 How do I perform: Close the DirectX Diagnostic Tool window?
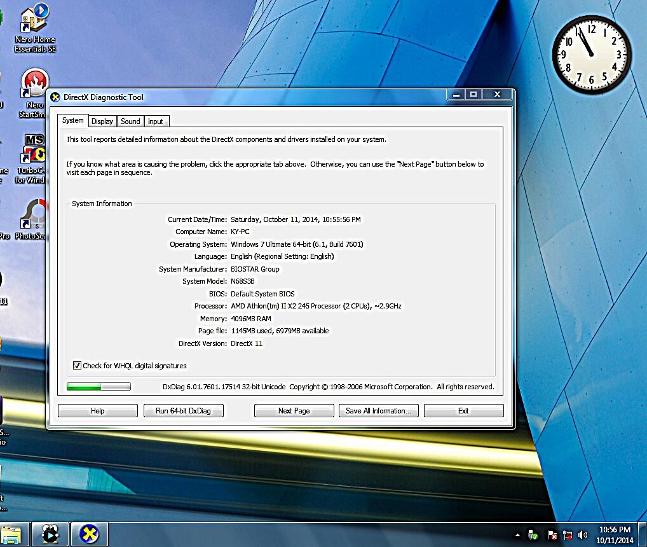497,95
